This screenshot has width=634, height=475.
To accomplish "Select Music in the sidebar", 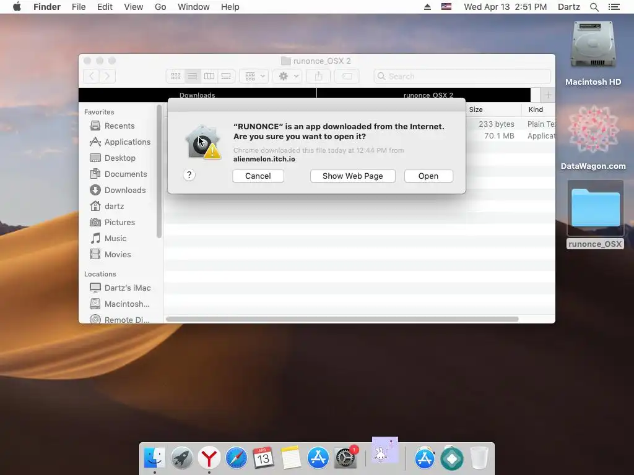I will tap(115, 238).
